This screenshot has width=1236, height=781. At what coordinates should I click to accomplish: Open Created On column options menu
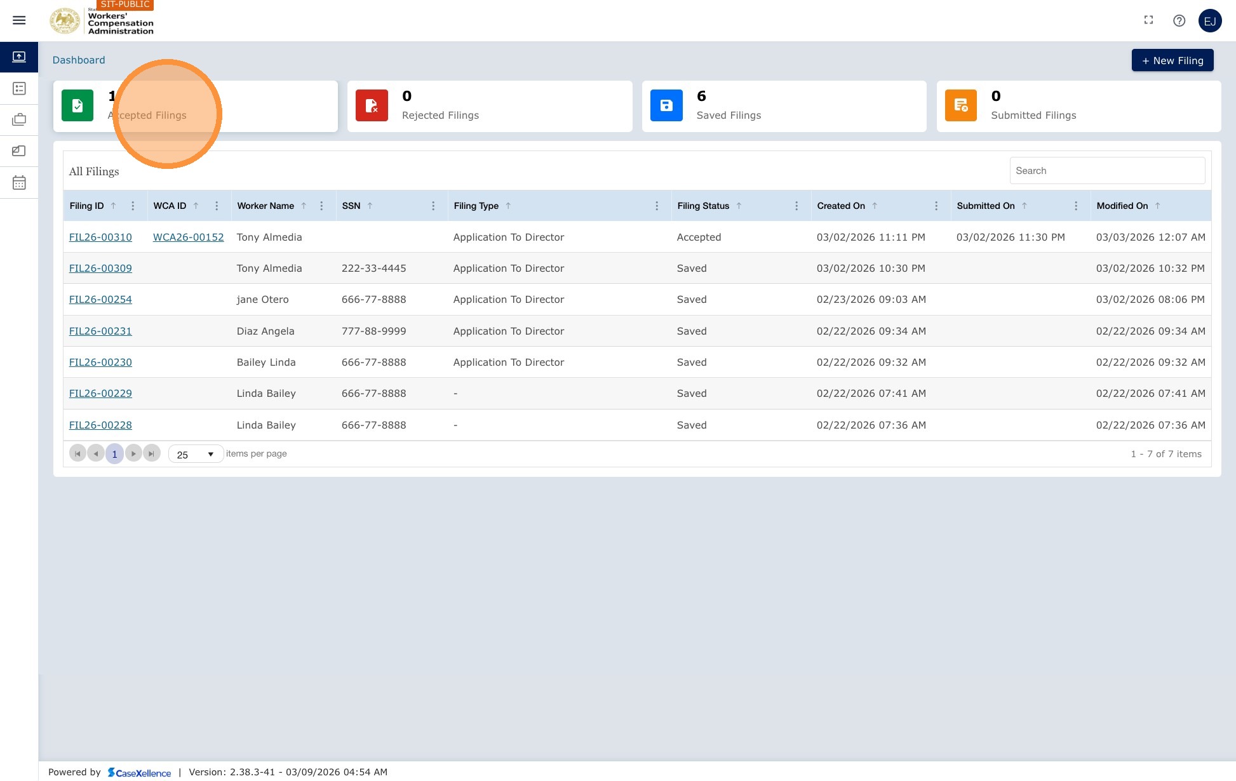coord(936,206)
